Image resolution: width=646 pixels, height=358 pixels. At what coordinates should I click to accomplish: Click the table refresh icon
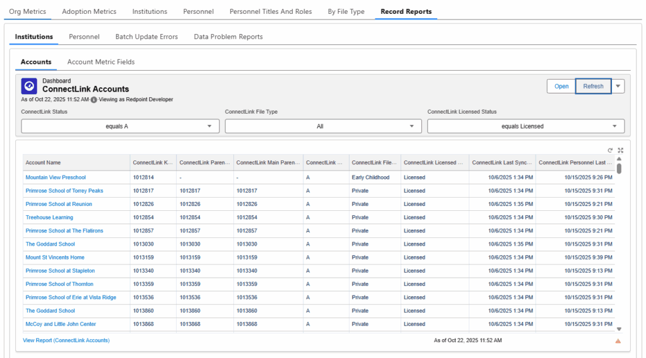tap(610, 150)
